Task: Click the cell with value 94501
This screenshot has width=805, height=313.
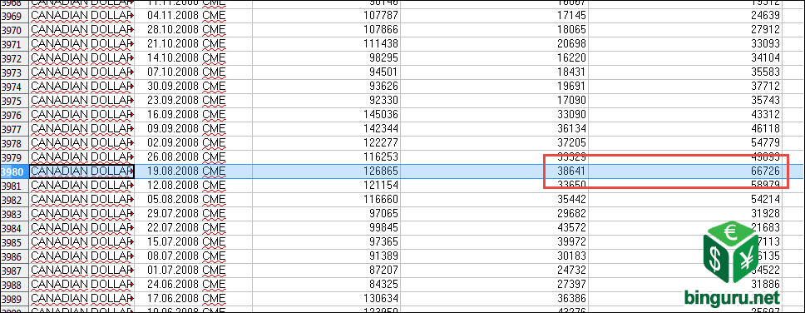Action: coord(326,72)
